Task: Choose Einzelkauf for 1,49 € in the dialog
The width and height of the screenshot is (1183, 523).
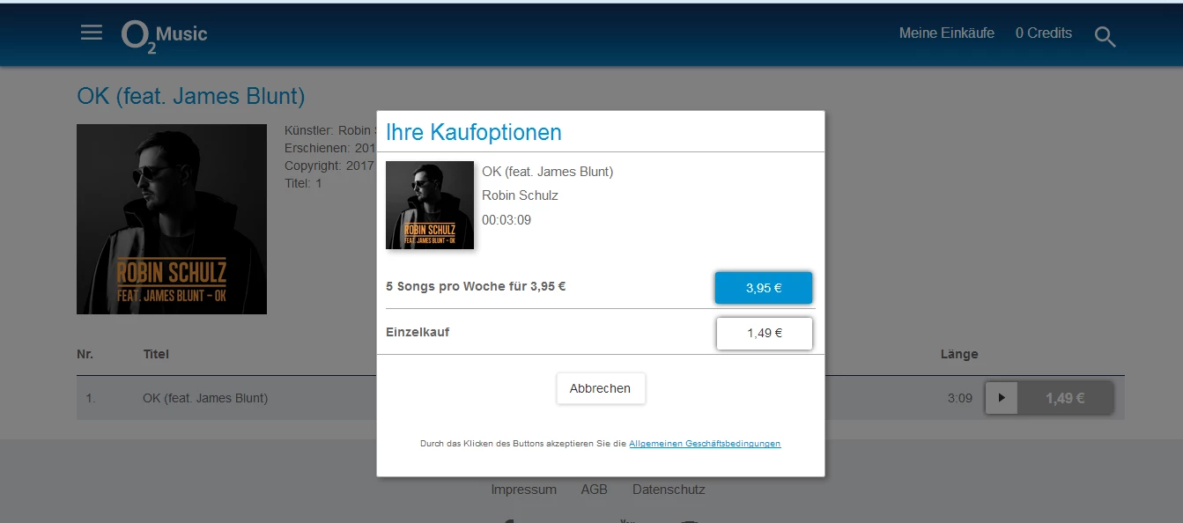Action: [x=764, y=333]
